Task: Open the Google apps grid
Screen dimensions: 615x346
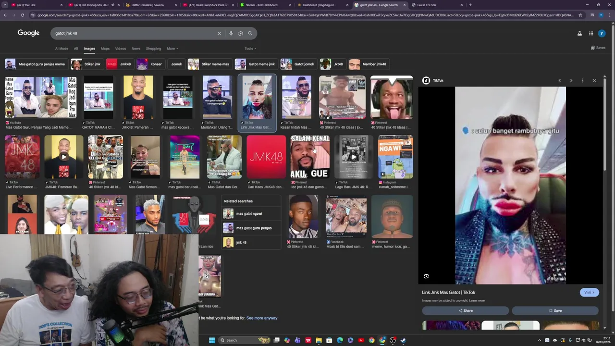Action: click(591, 33)
